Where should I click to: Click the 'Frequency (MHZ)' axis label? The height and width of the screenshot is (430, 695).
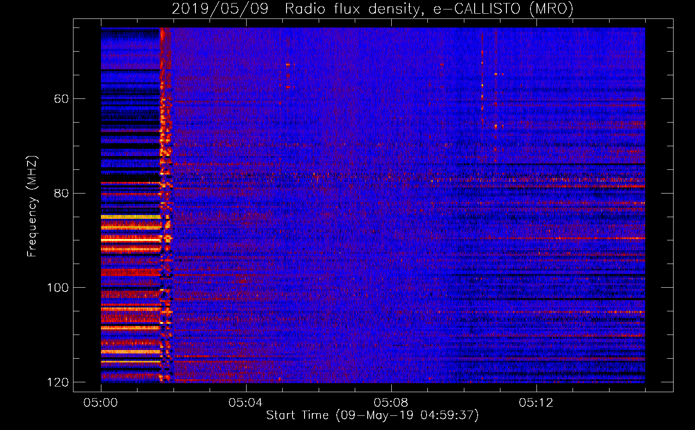[x=32, y=206]
